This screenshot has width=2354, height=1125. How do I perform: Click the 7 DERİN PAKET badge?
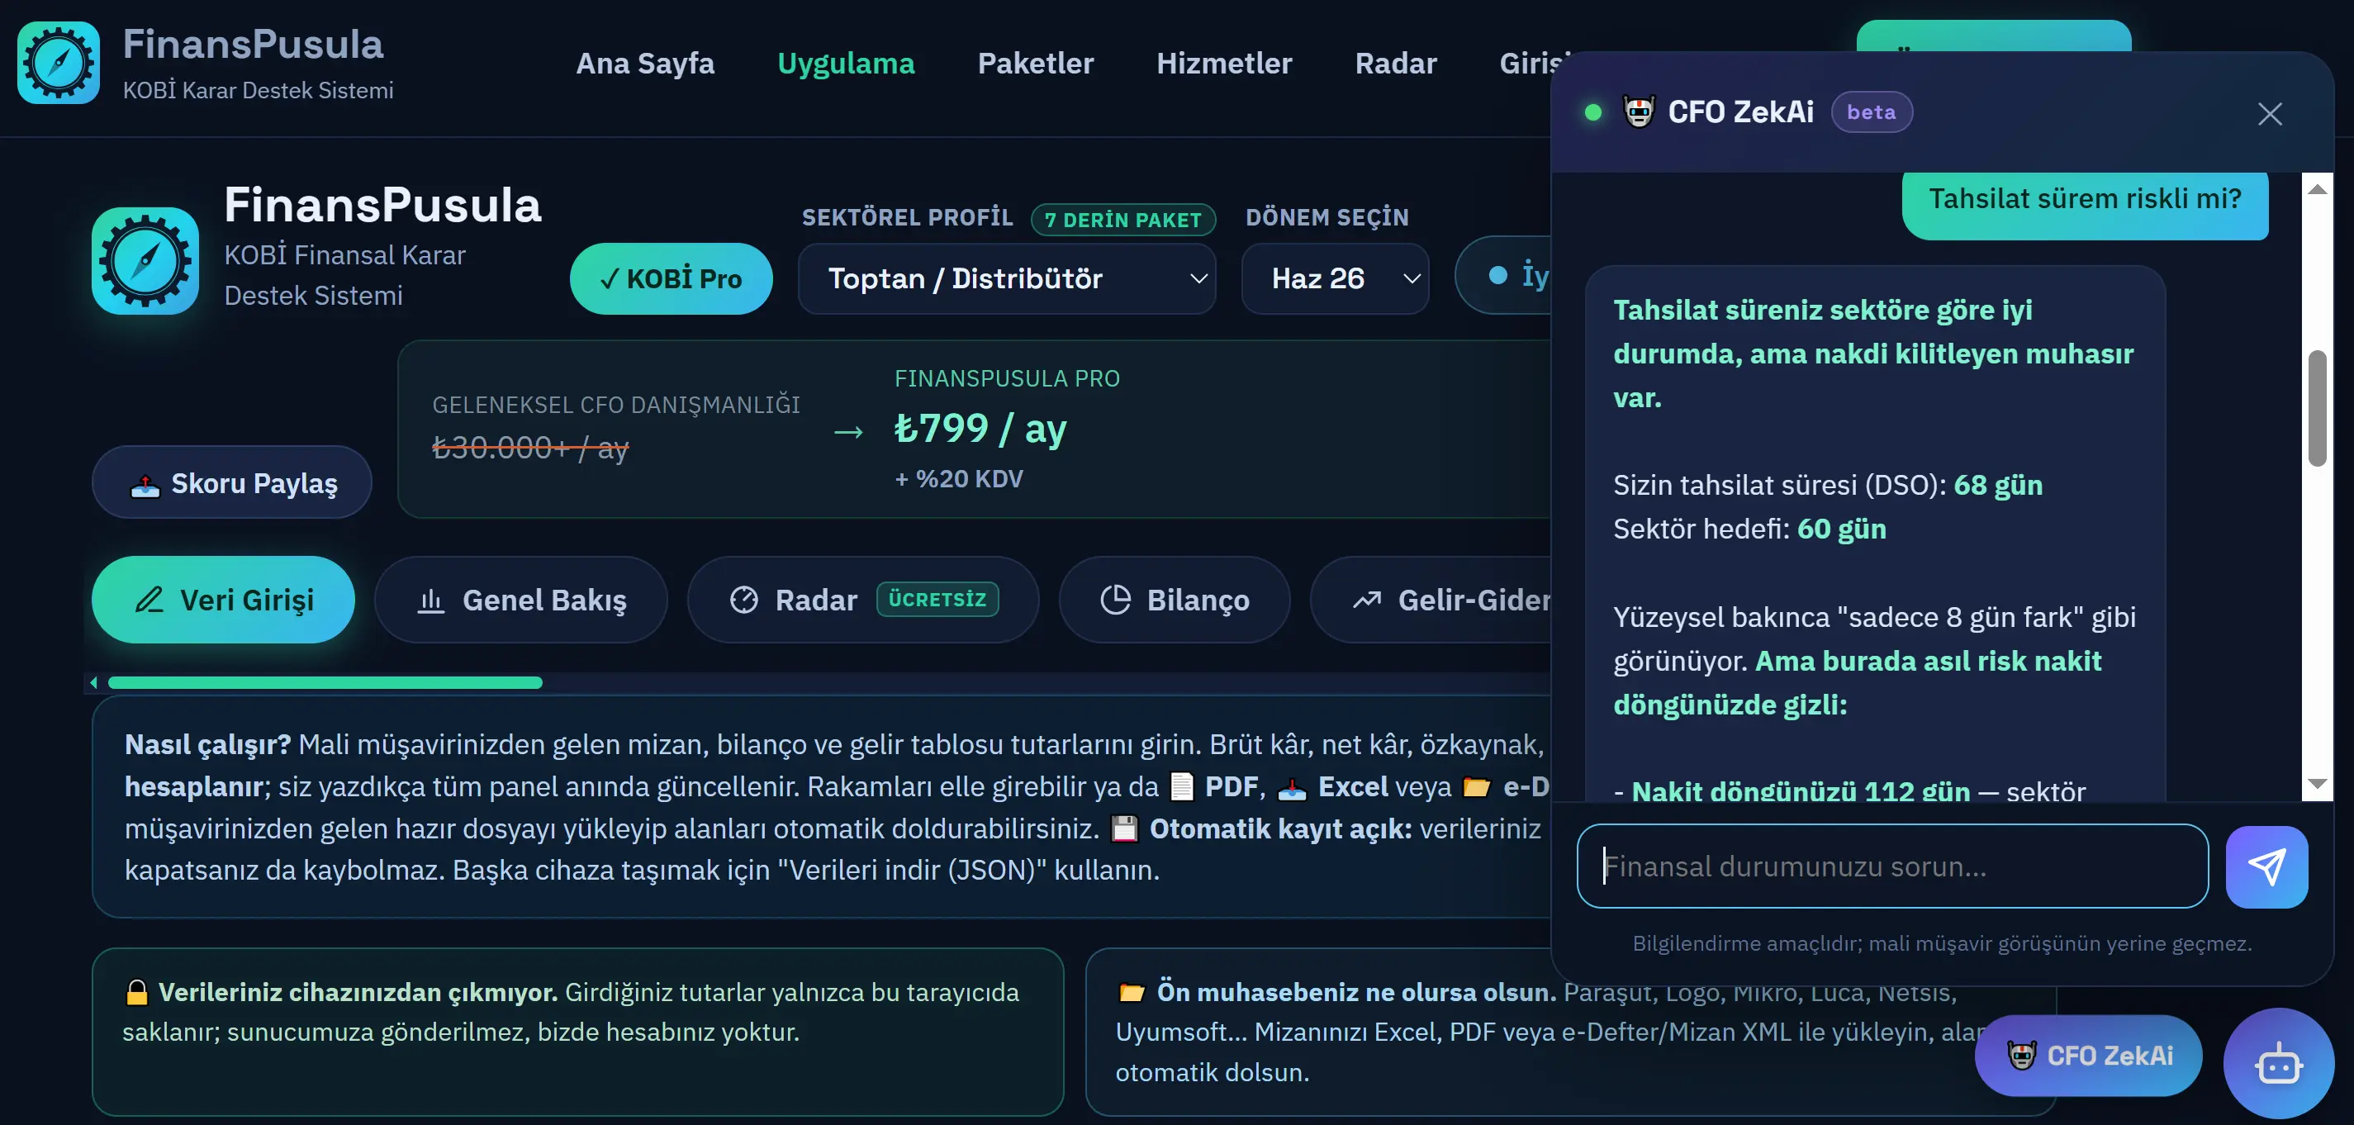tap(1123, 221)
